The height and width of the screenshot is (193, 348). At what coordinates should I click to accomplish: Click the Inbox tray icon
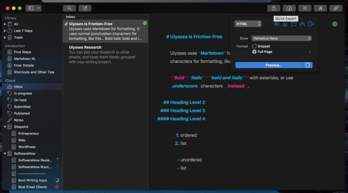pos(10,87)
